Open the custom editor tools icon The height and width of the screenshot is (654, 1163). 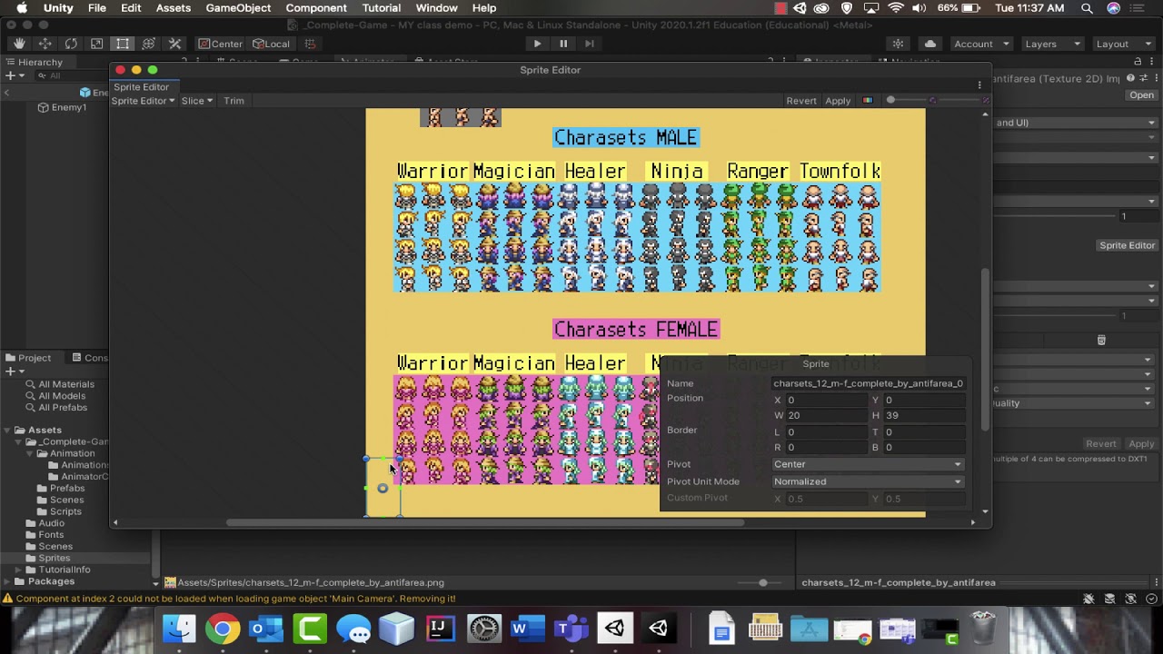point(174,44)
